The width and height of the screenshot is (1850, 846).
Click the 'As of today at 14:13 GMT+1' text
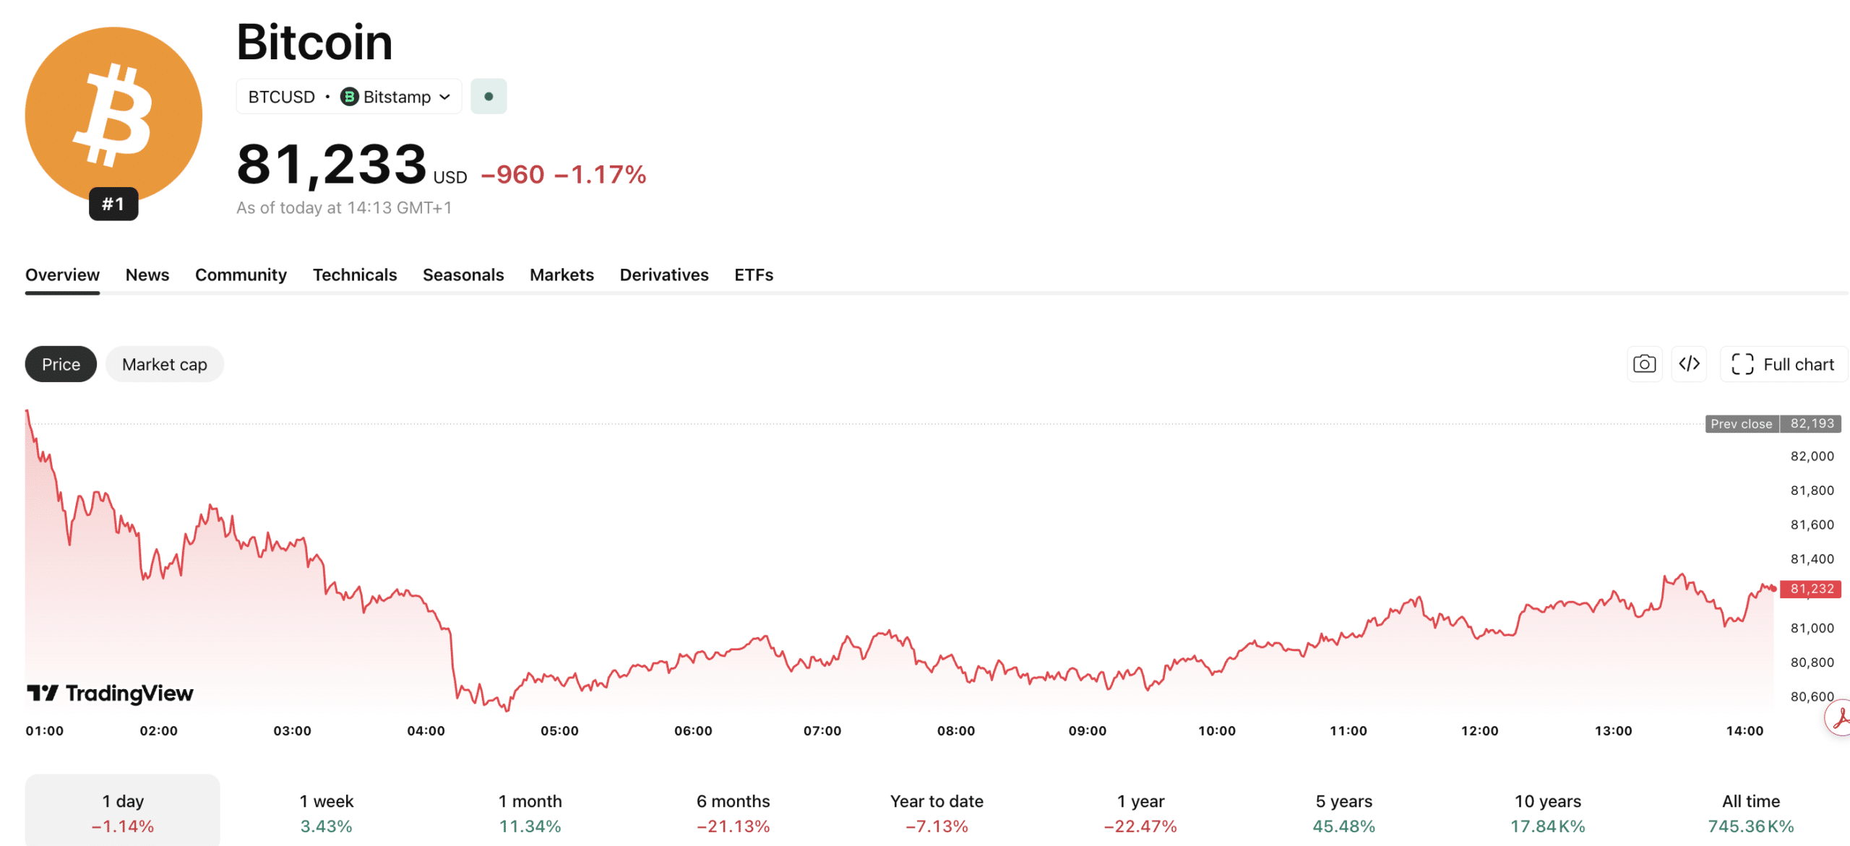344,208
